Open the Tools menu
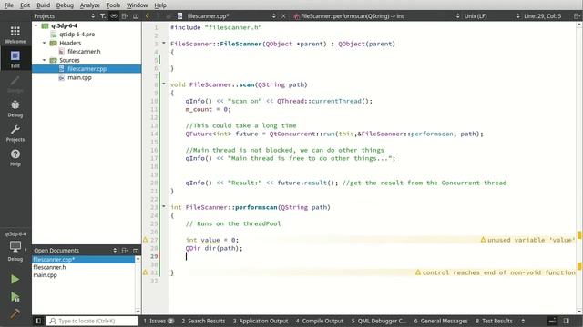 [x=113, y=5]
